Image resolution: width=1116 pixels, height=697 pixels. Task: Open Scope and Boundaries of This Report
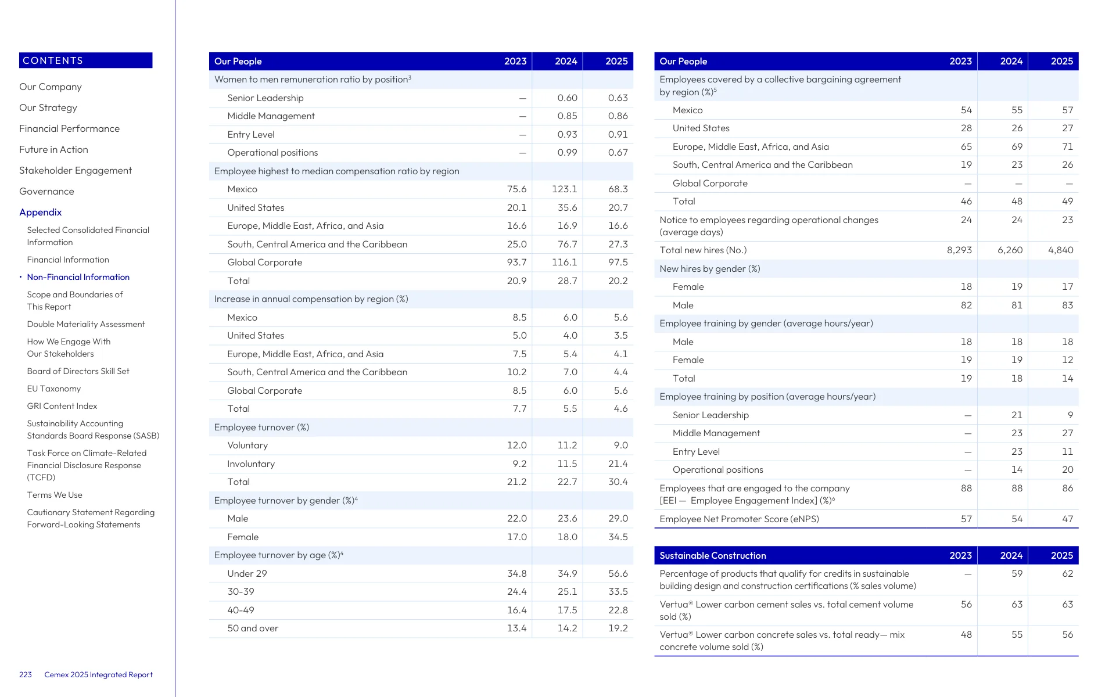coord(75,301)
